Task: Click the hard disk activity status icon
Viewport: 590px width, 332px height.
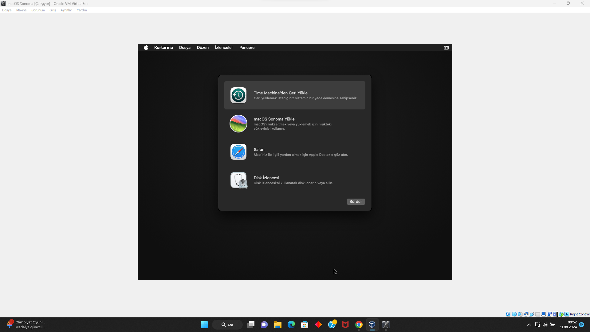Action: coord(508,314)
